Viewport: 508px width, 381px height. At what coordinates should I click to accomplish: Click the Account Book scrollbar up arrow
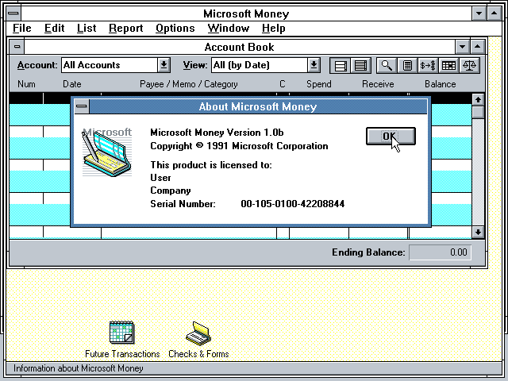tap(478, 99)
